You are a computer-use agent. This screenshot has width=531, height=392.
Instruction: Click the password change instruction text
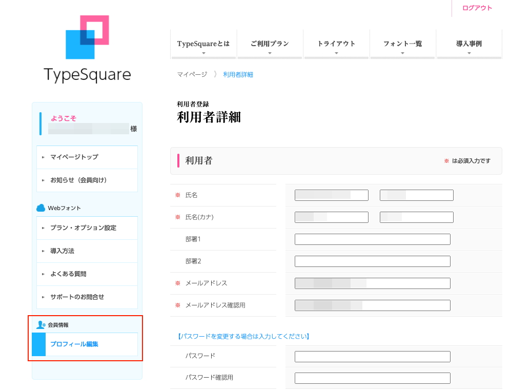tap(243, 337)
